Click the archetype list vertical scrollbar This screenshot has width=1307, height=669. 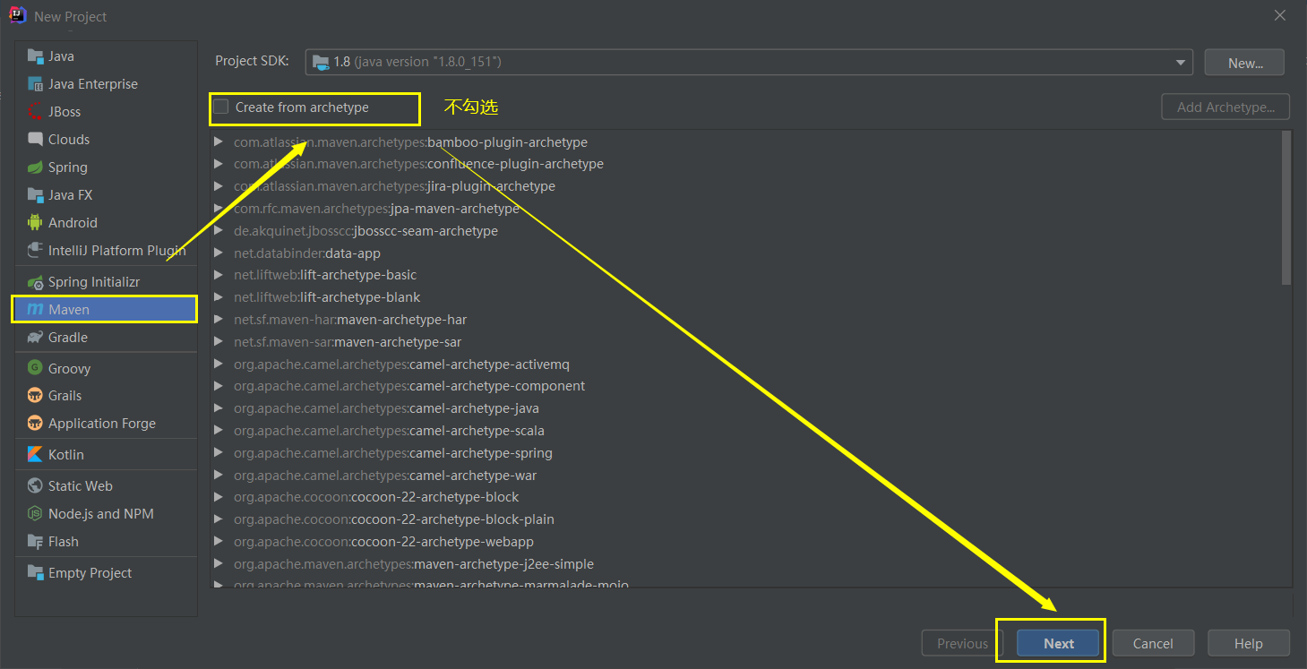click(1286, 208)
